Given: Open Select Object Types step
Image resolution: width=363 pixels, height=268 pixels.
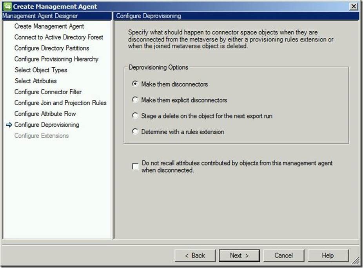Looking at the screenshot, I should pyautogui.click(x=41, y=70).
